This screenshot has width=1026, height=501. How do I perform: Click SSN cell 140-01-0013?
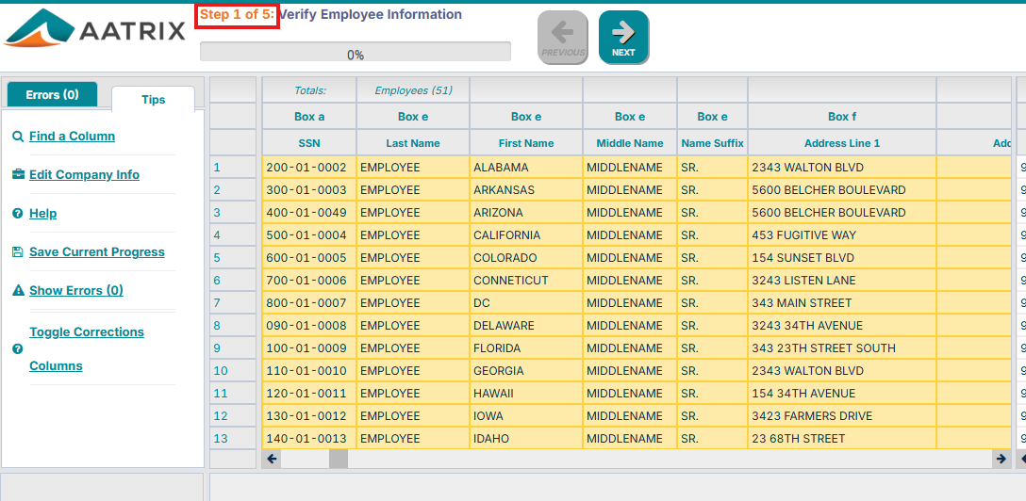click(309, 438)
